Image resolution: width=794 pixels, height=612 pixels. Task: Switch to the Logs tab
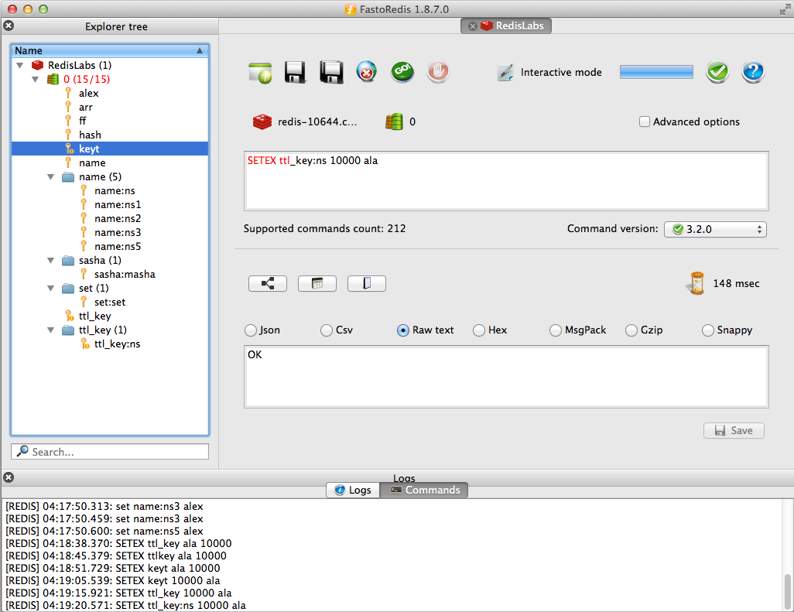point(353,490)
